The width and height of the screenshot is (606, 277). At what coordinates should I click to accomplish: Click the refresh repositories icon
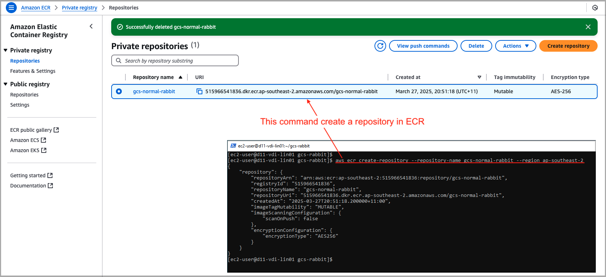380,46
